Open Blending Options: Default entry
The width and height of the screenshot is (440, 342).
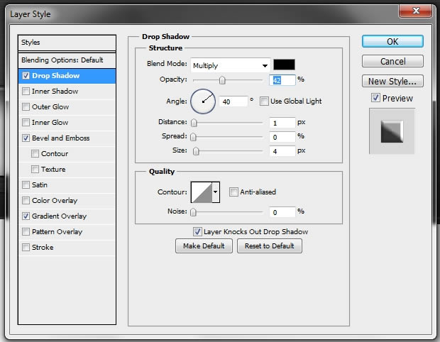(x=67, y=60)
